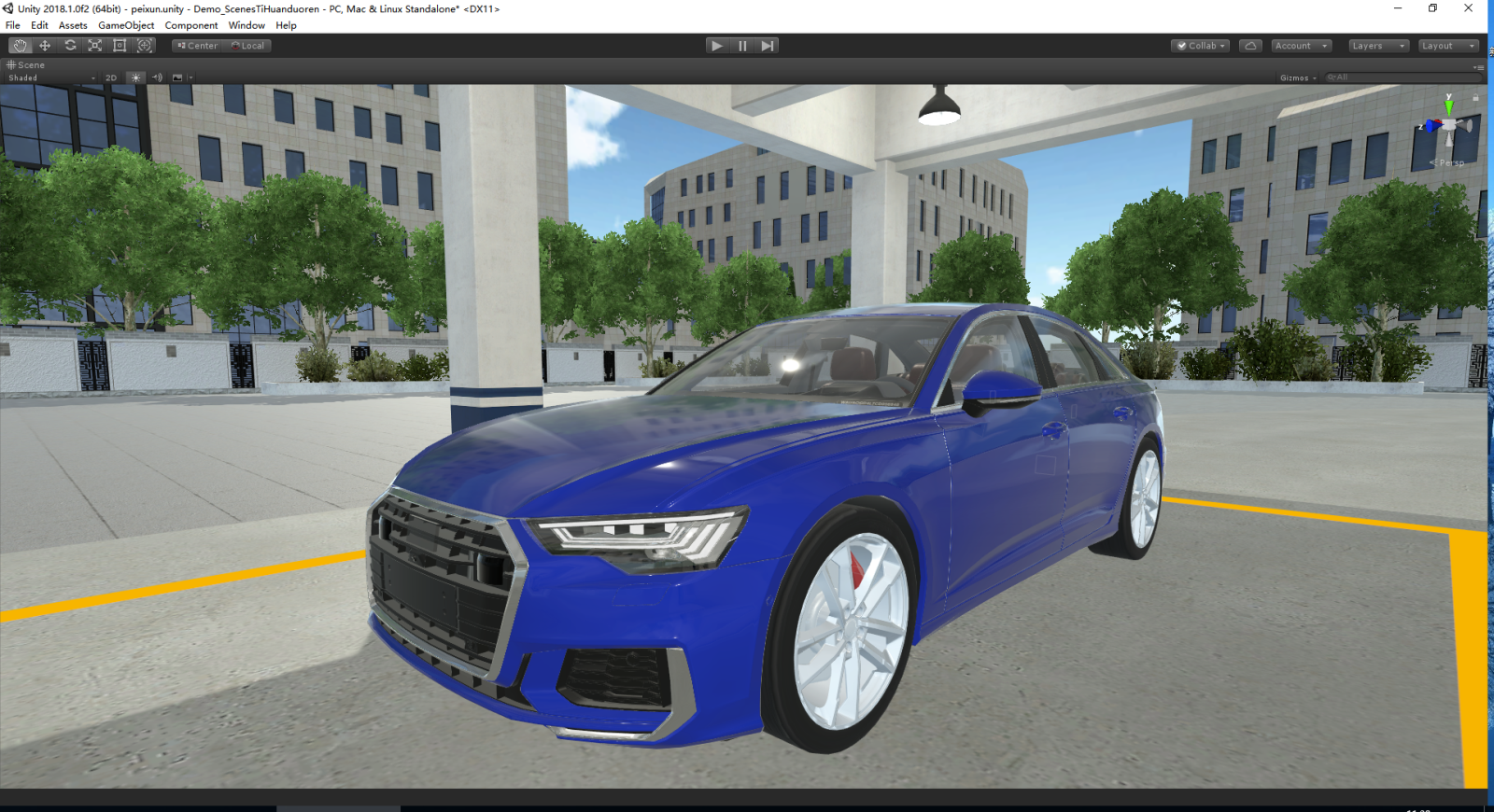1494x812 pixels.
Task: Click the Local handle rotation button
Action: coord(248,46)
